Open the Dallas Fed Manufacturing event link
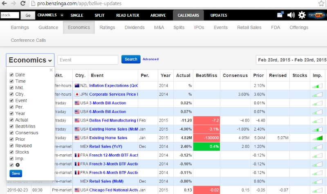This screenshot has width=327, height=194. click(114, 120)
